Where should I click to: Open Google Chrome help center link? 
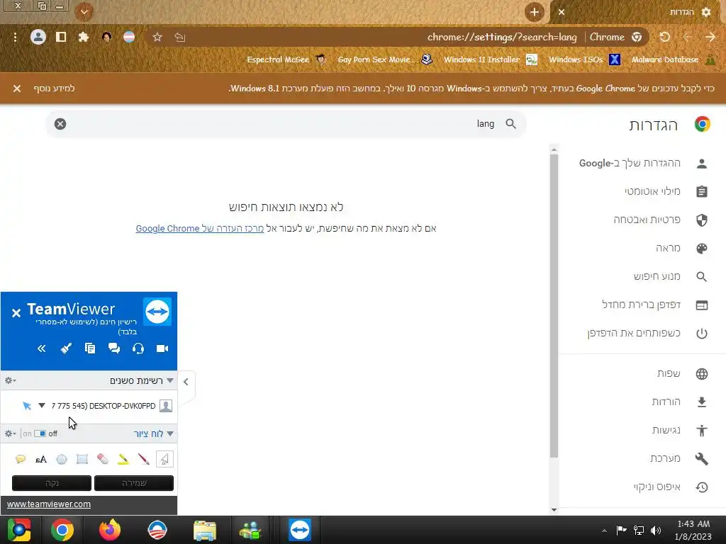pos(199,229)
